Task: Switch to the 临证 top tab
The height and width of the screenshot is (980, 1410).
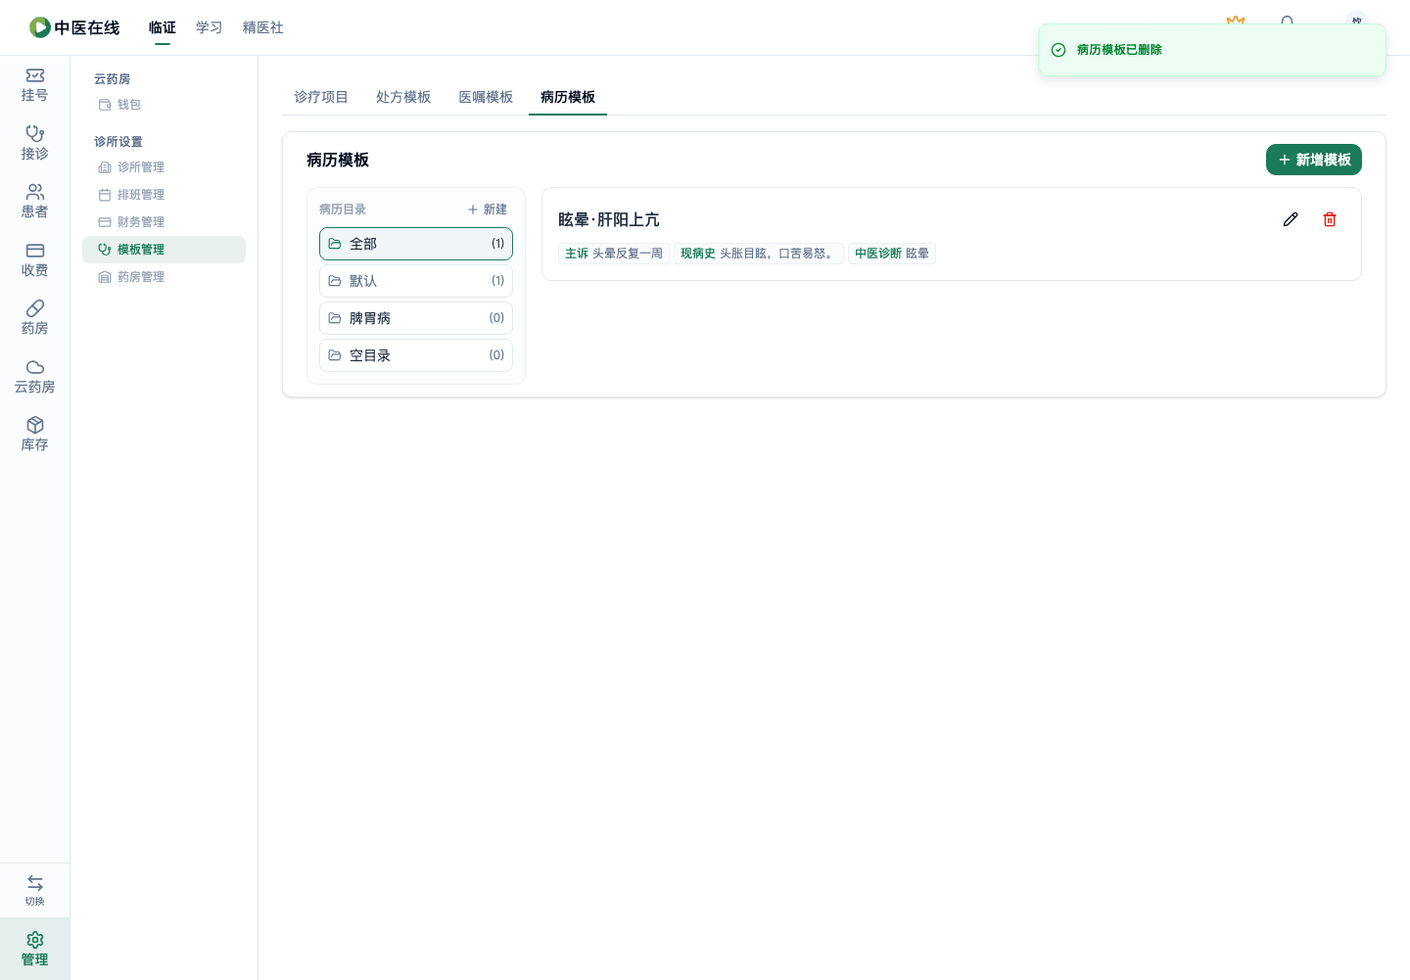Action: pyautogui.click(x=163, y=27)
